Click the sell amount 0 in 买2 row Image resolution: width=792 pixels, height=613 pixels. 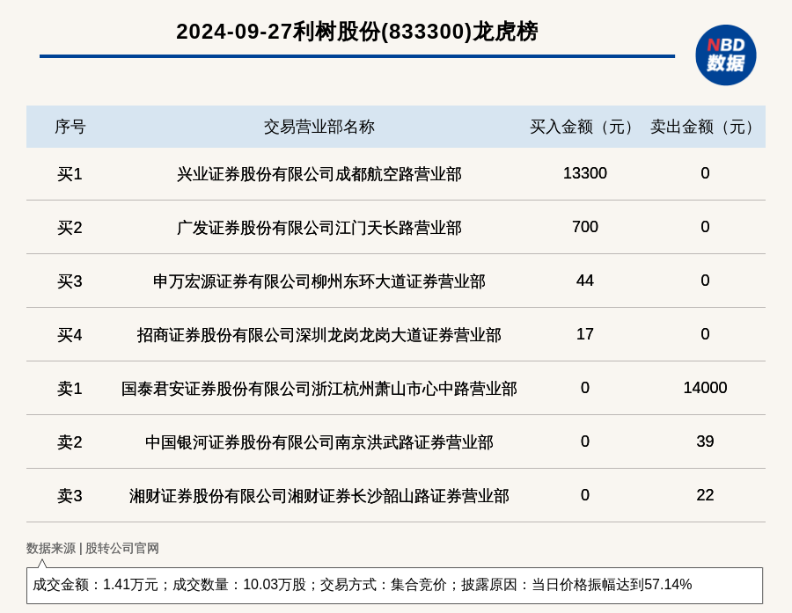coord(705,227)
